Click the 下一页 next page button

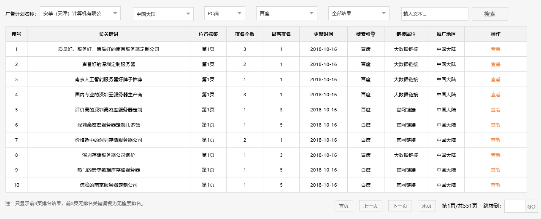tap(400, 206)
